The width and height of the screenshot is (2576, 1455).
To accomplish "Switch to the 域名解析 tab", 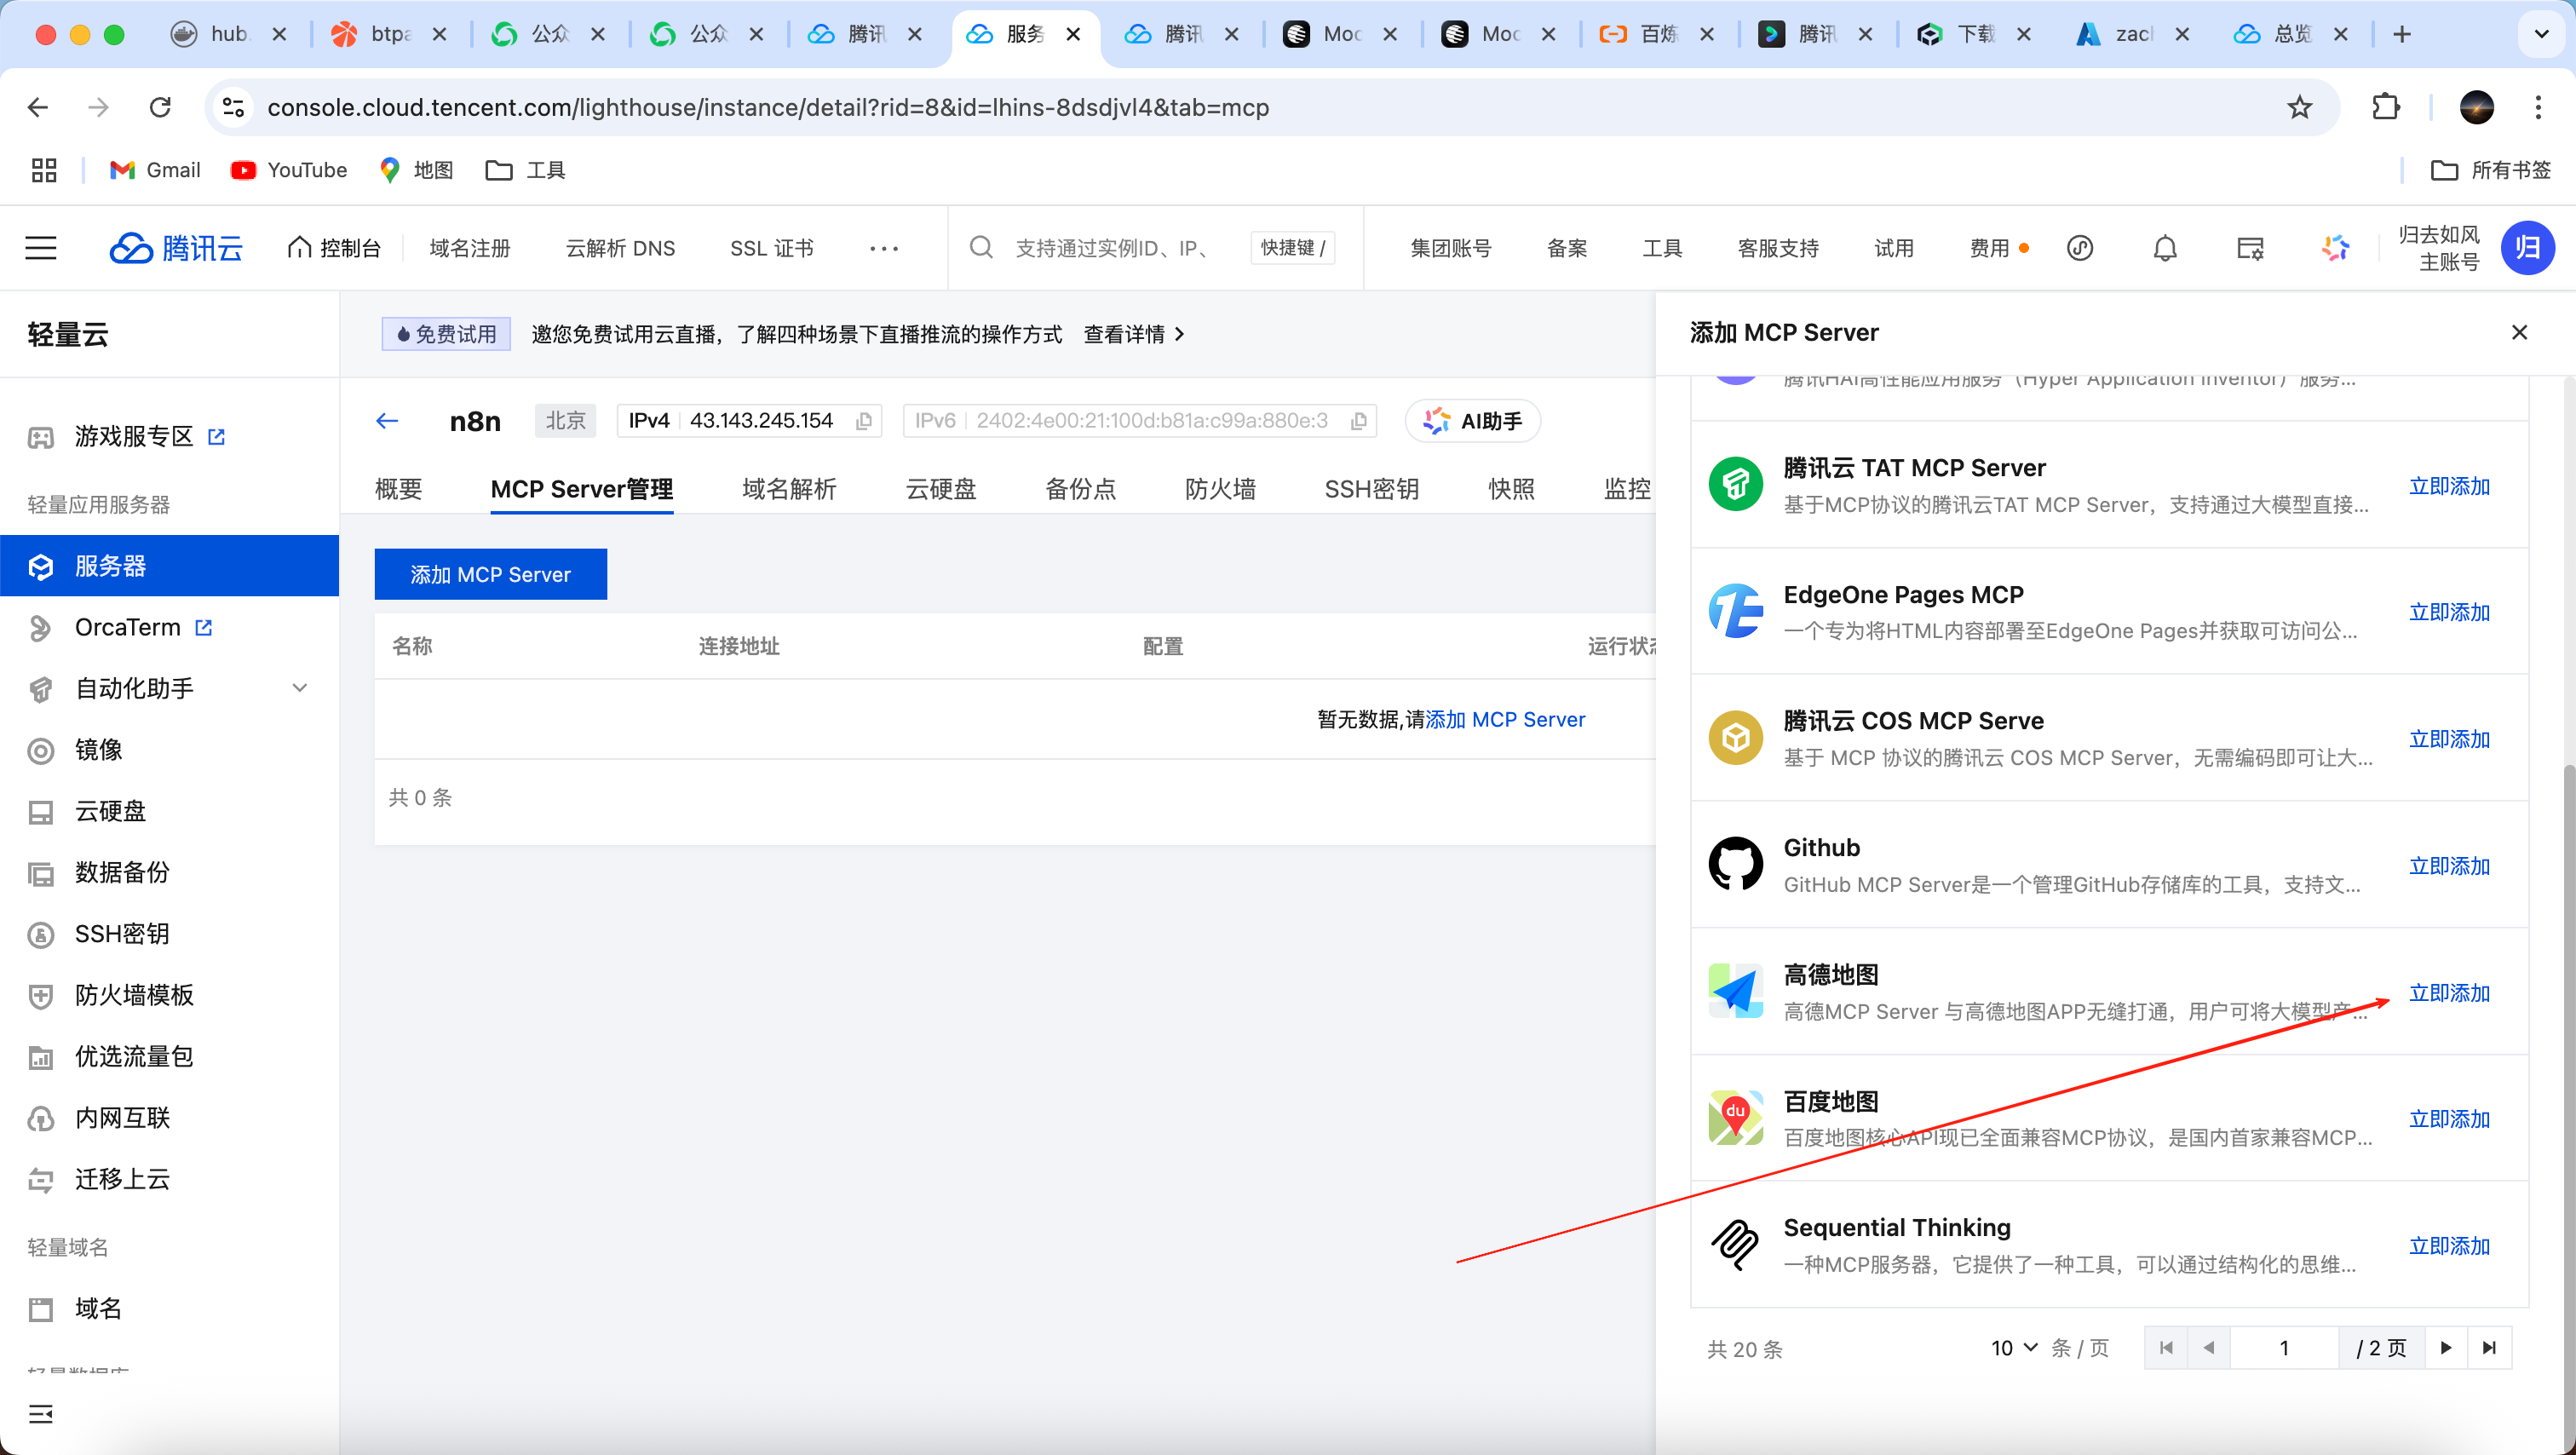I will [789, 489].
